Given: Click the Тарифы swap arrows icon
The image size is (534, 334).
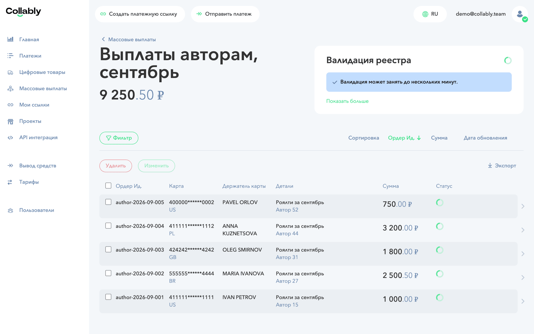Looking at the screenshot, I should [x=10, y=182].
